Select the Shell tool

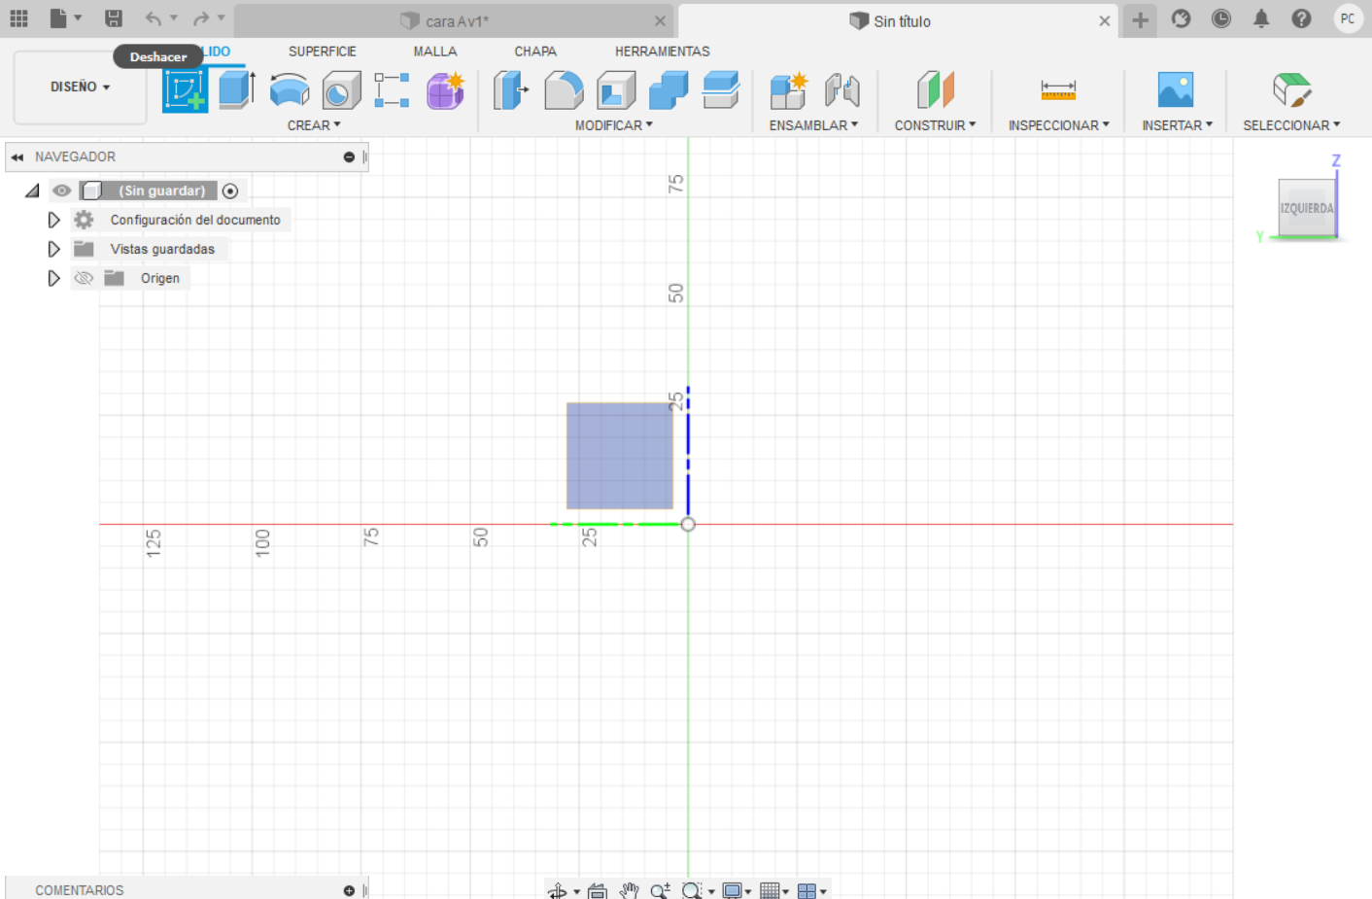pyautogui.click(x=616, y=90)
